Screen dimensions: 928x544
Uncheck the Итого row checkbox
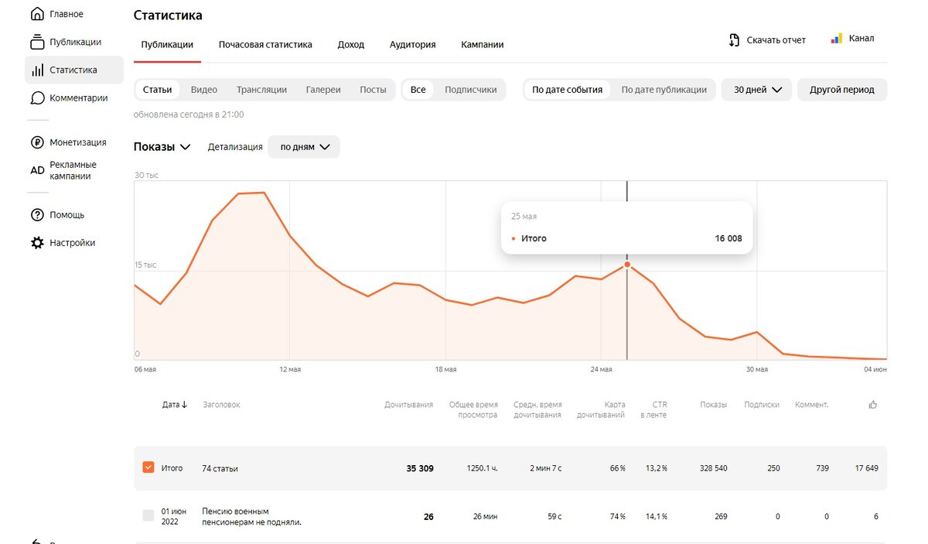(x=148, y=467)
